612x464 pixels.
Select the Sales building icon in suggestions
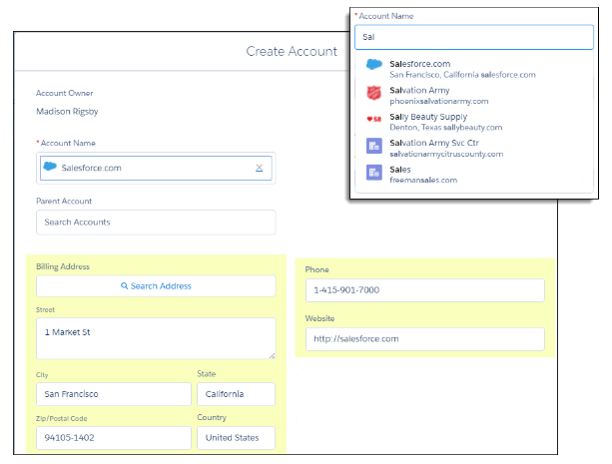374,172
